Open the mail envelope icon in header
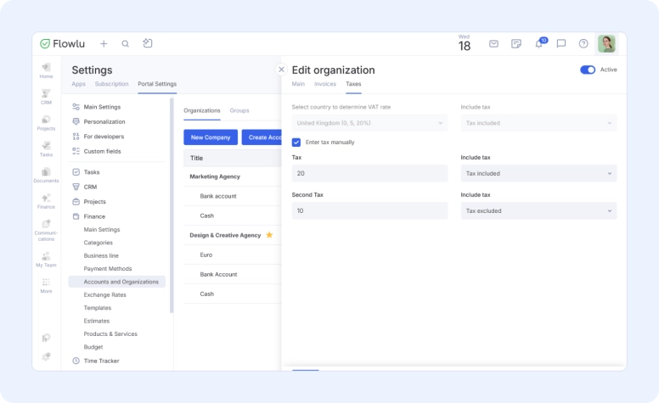 (493, 44)
